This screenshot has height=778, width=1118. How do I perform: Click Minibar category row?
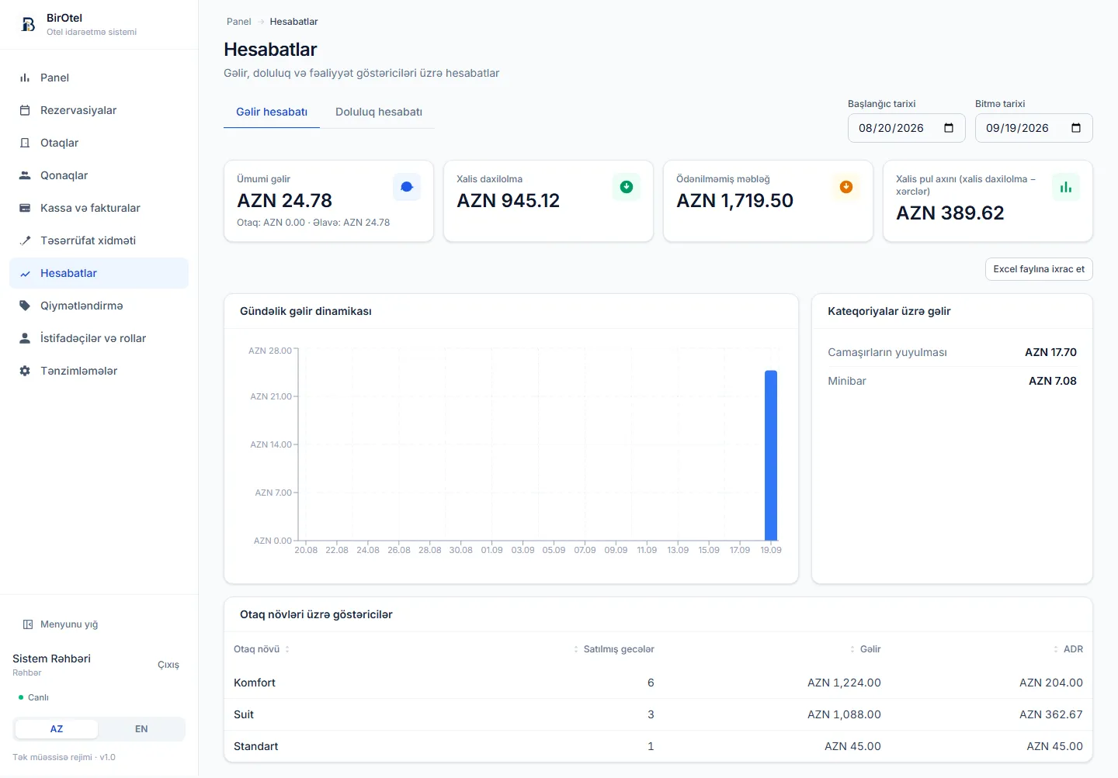[952, 381]
